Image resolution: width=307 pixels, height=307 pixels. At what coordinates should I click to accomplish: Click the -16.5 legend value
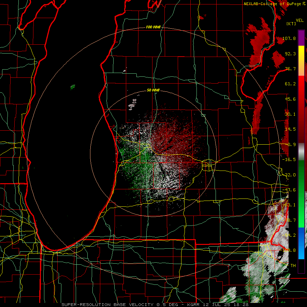[289, 160]
